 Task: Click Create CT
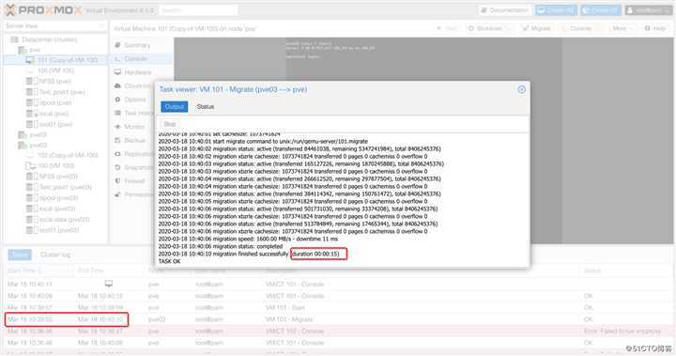click(x=601, y=10)
